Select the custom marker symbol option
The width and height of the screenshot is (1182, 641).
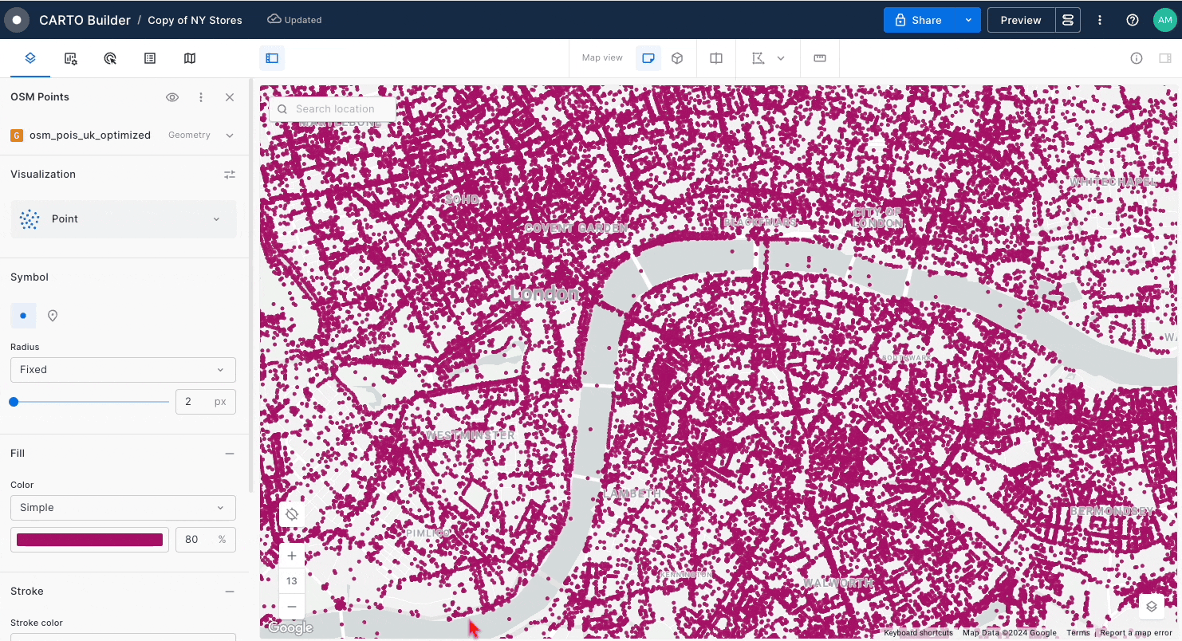click(x=53, y=316)
